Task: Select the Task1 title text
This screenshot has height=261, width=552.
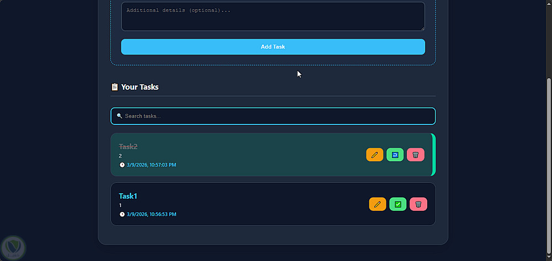Action: [x=128, y=196]
